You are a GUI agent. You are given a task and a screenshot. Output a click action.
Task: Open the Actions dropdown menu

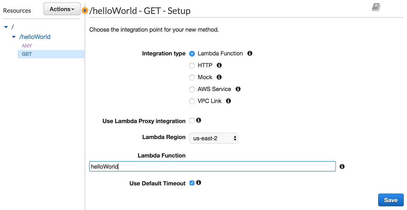tap(62, 9)
